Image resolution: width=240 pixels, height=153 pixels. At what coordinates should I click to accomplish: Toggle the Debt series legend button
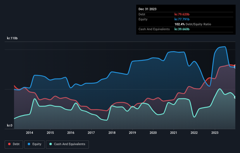14,144
